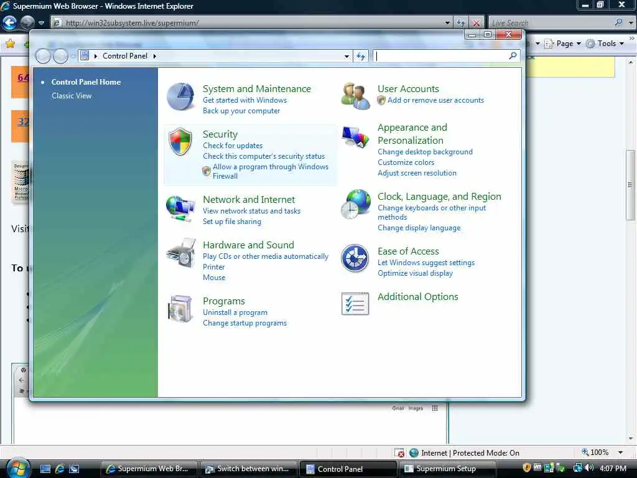
Task: Click the Switch between windows Quick Launch icon
Action: point(74,469)
